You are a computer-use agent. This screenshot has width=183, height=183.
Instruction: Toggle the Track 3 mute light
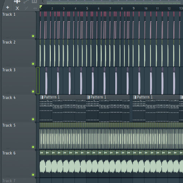pyautogui.click(x=33, y=91)
